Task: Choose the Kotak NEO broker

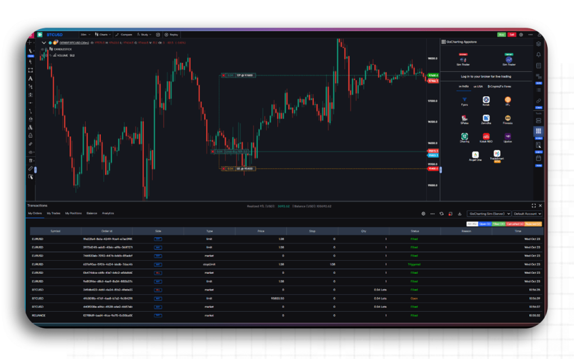Action: point(486,137)
